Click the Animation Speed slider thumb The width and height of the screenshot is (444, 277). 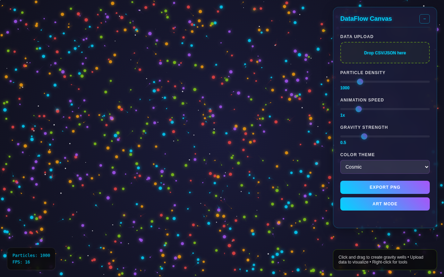point(358,109)
